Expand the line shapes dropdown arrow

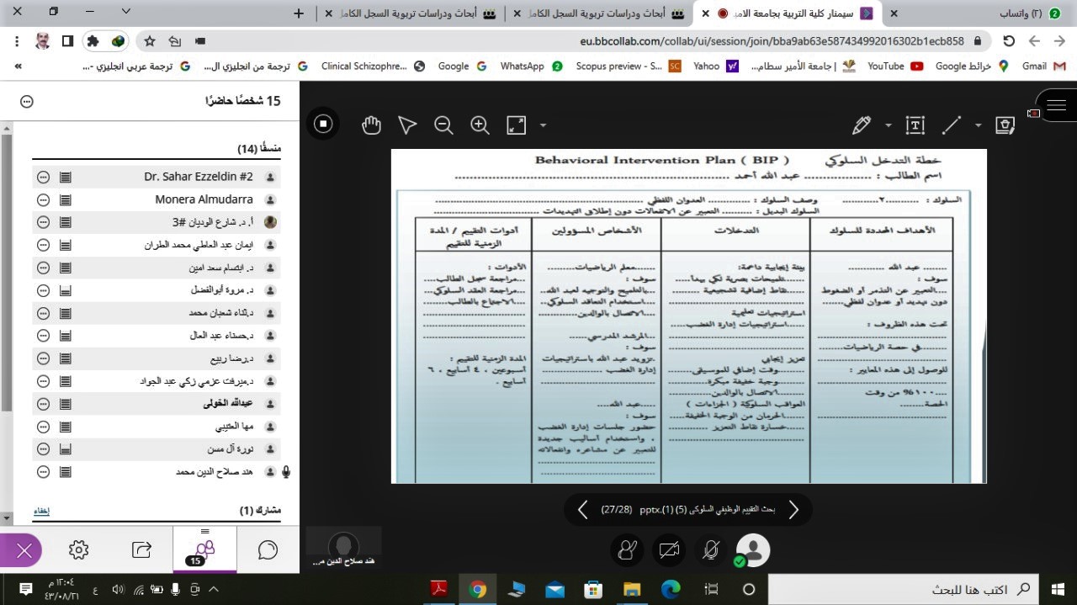(978, 125)
